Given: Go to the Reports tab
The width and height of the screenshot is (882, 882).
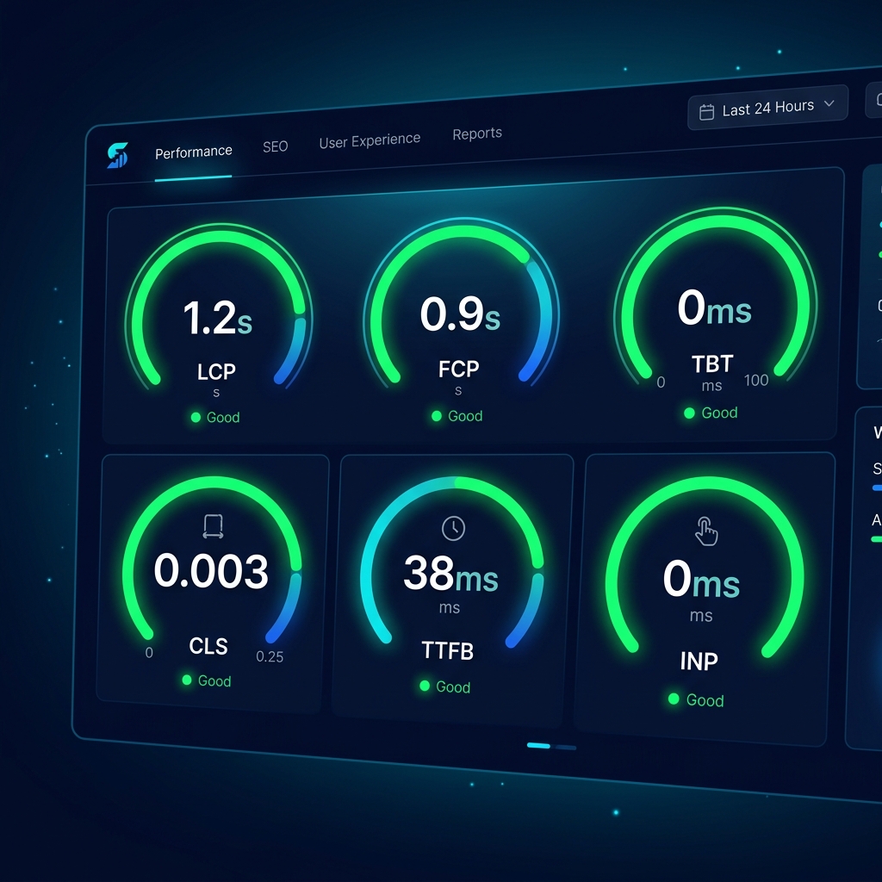Looking at the screenshot, I should tap(477, 134).
